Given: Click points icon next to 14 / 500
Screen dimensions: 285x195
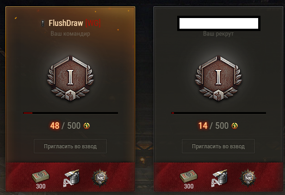Looking at the screenshot, I should click(x=235, y=126).
